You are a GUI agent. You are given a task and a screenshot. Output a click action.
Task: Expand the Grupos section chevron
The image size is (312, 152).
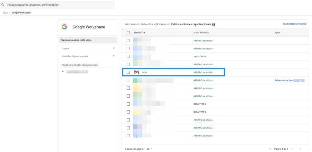(114, 48)
